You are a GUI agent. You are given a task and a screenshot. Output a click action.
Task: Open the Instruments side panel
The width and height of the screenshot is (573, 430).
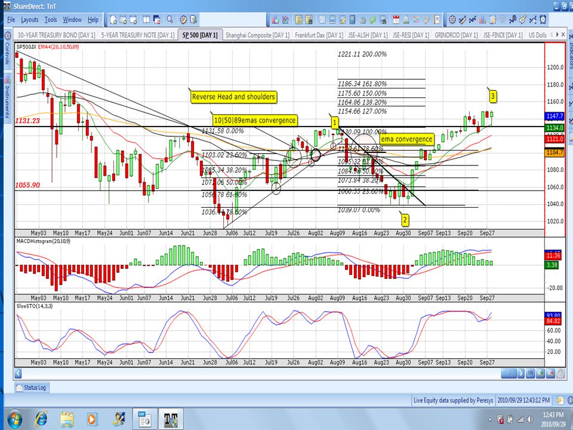pos(7,97)
